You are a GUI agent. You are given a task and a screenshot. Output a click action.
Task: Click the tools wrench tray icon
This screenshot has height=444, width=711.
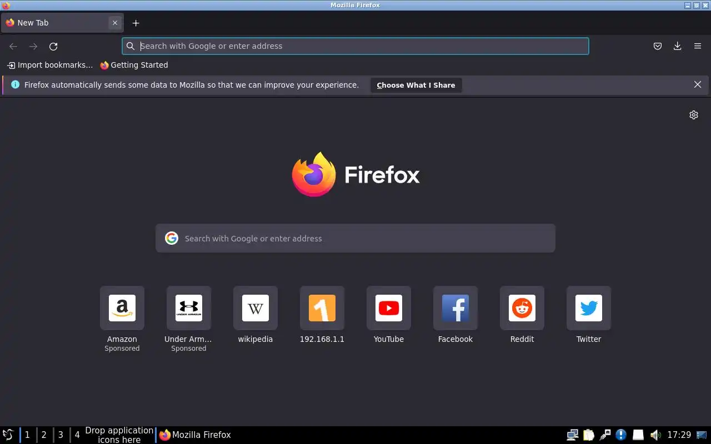pyautogui.click(x=605, y=435)
